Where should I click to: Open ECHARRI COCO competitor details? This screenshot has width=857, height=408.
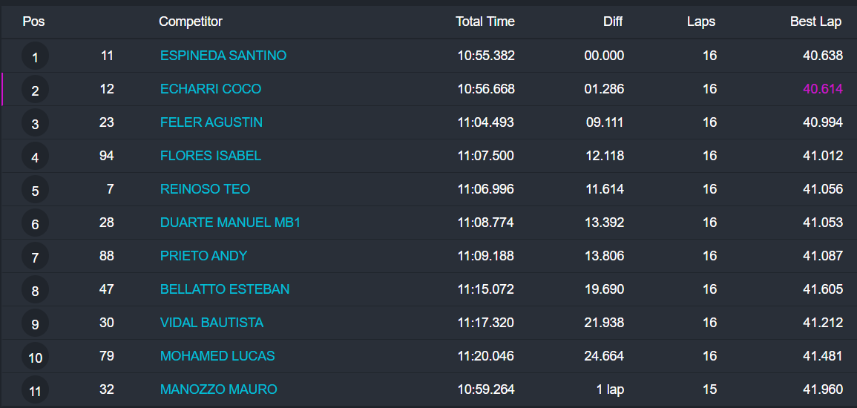(x=210, y=89)
